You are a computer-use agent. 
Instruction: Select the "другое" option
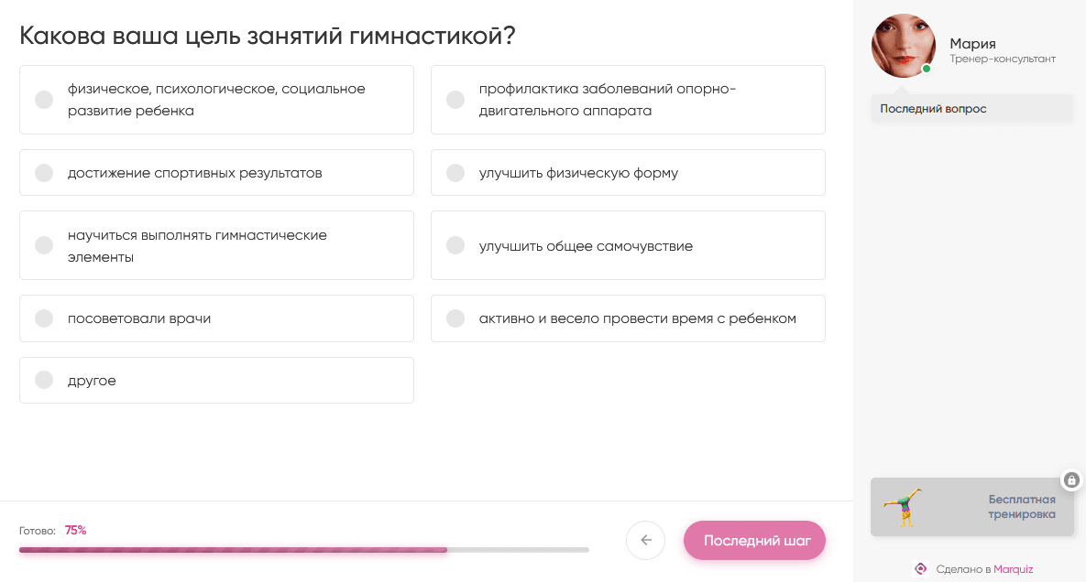tap(44, 380)
